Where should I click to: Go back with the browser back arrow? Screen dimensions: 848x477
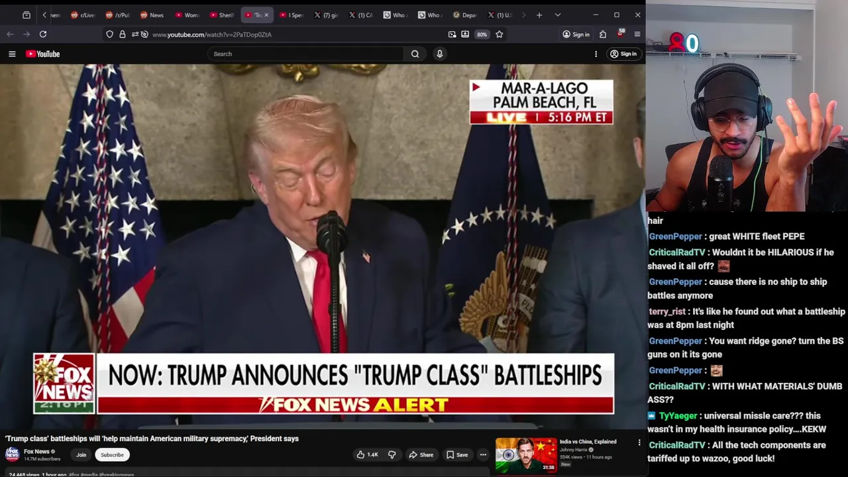(10, 34)
